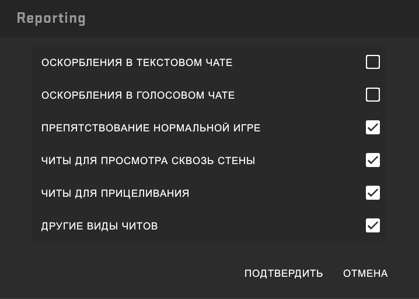Click the ОСКОРБЛЕНИЯ В ТЕКСТОВОМ ЧАТЕ label text
This screenshot has height=299, width=419.
[137, 62]
